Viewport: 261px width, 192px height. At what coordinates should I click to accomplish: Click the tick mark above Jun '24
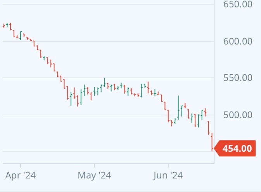(168, 166)
